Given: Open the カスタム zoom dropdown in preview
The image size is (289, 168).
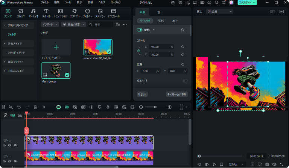Looking at the screenshot, I should click(236, 164).
